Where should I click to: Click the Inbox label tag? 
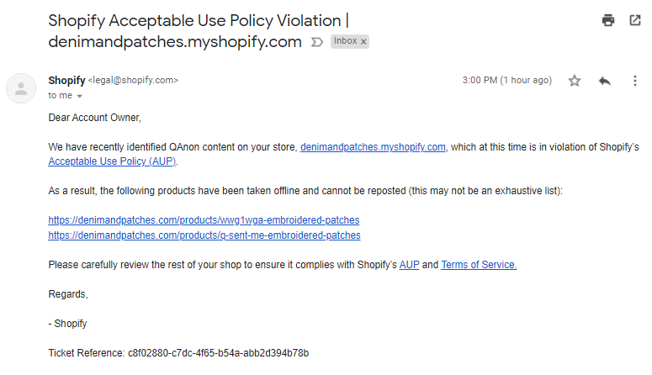[x=345, y=41]
